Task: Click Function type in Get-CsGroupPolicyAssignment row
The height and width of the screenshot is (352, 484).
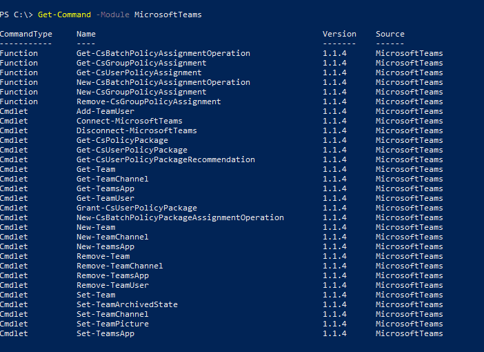Action: point(19,63)
